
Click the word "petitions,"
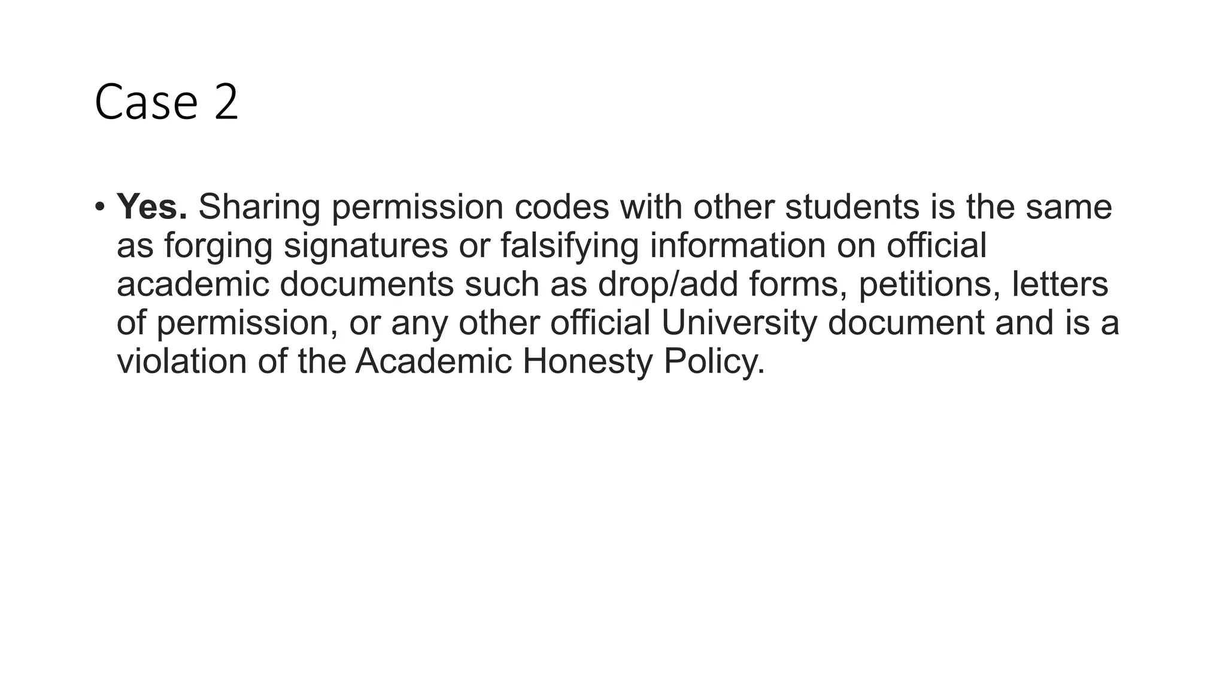[x=930, y=285]
